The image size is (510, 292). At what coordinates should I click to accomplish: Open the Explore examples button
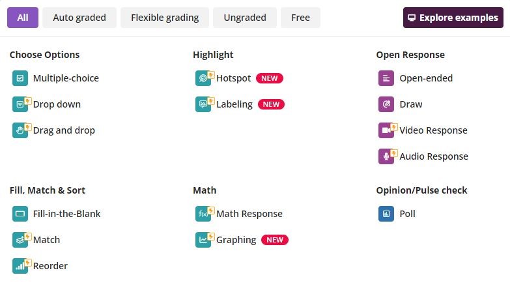pyautogui.click(x=453, y=18)
